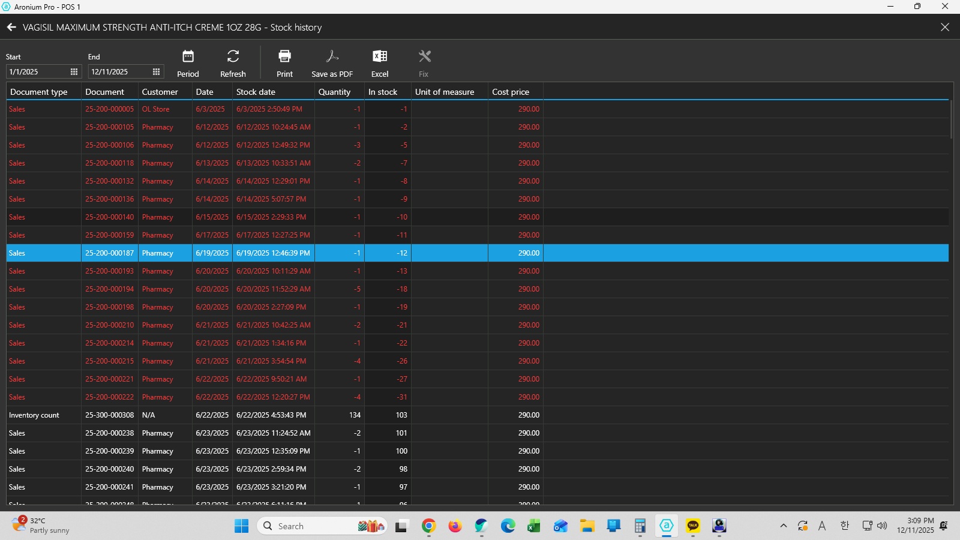
Task: Sort by the In stock column
Action: (x=383, y=92)
